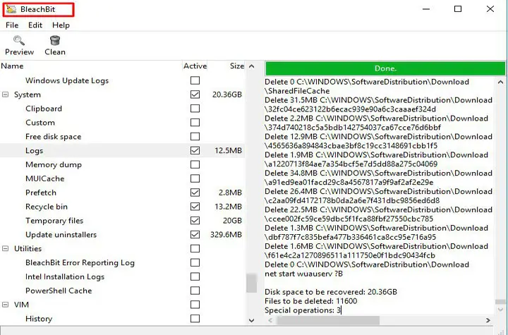This screenshot has width=508, height=335.
Task: Enable the Intel Installation Logs checkbox
Action: coord(195,276)
